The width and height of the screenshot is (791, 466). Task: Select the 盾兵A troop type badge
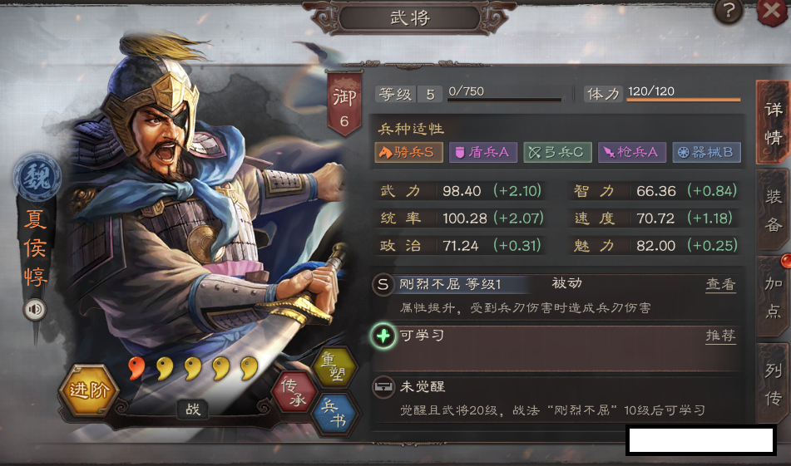[x=482, y=152]
